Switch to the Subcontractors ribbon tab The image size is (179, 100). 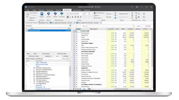(x=77, y=10)
